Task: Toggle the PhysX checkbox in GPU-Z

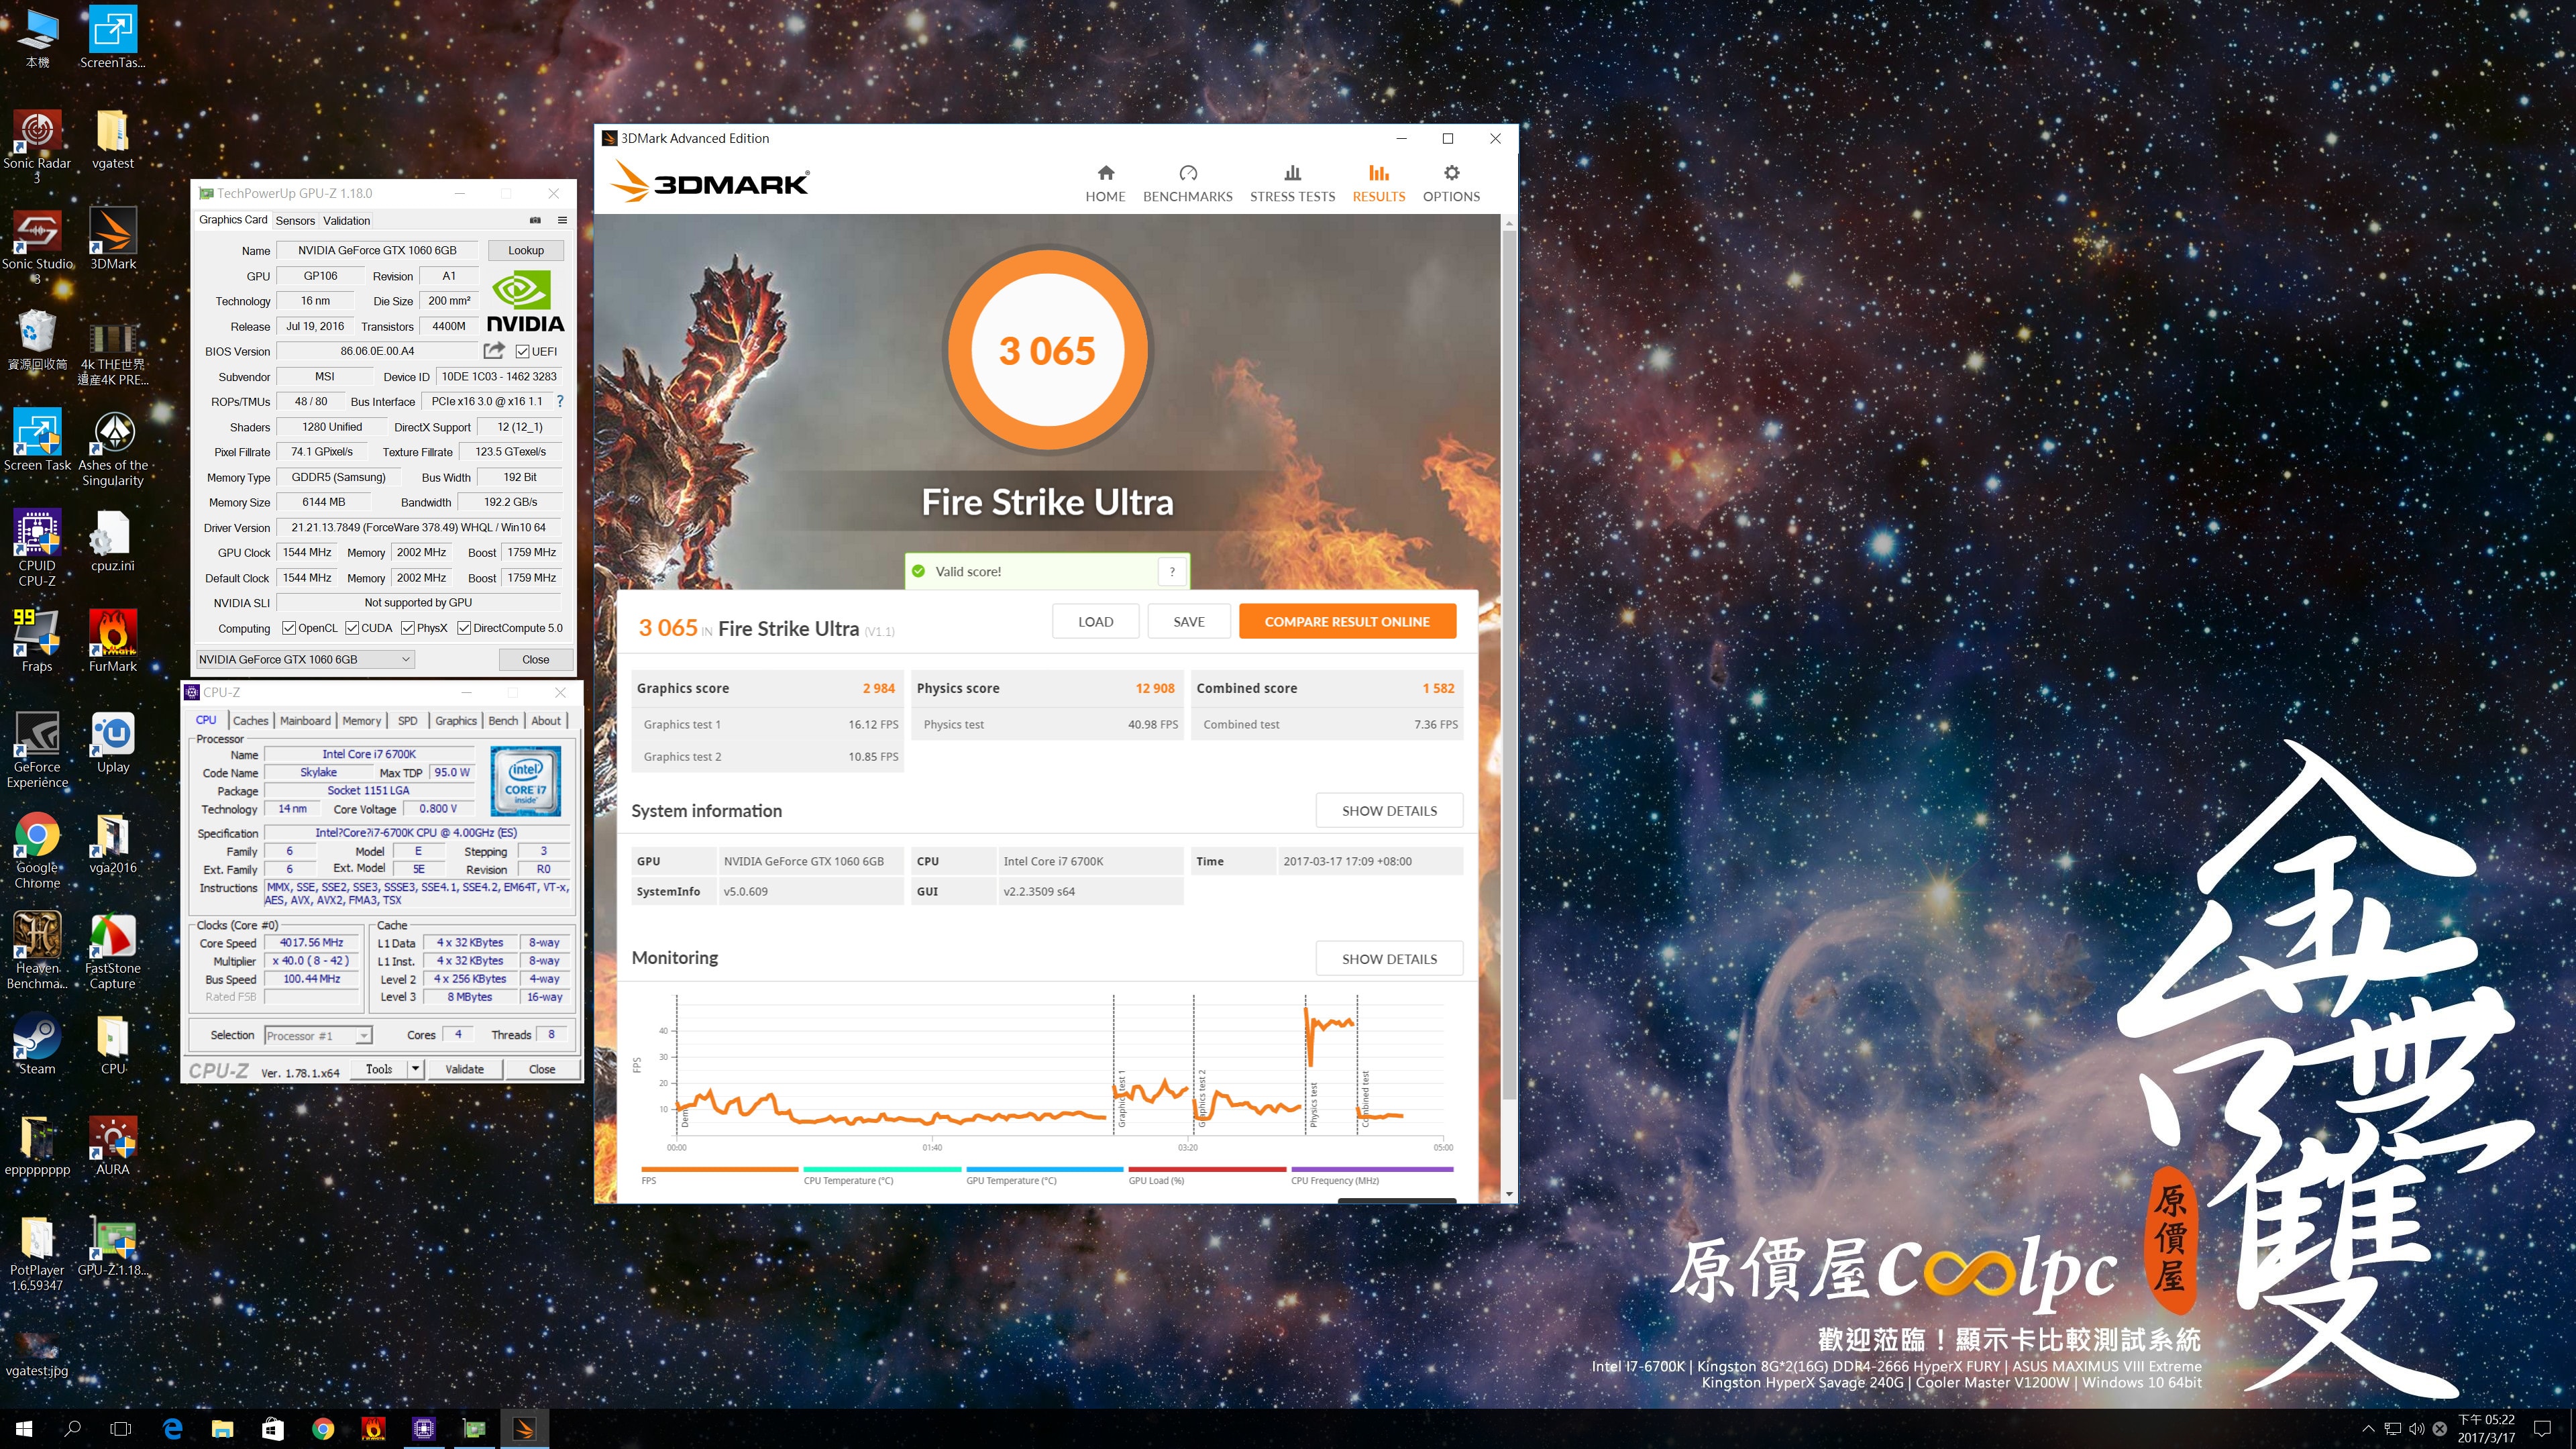Action: (407, 628)
